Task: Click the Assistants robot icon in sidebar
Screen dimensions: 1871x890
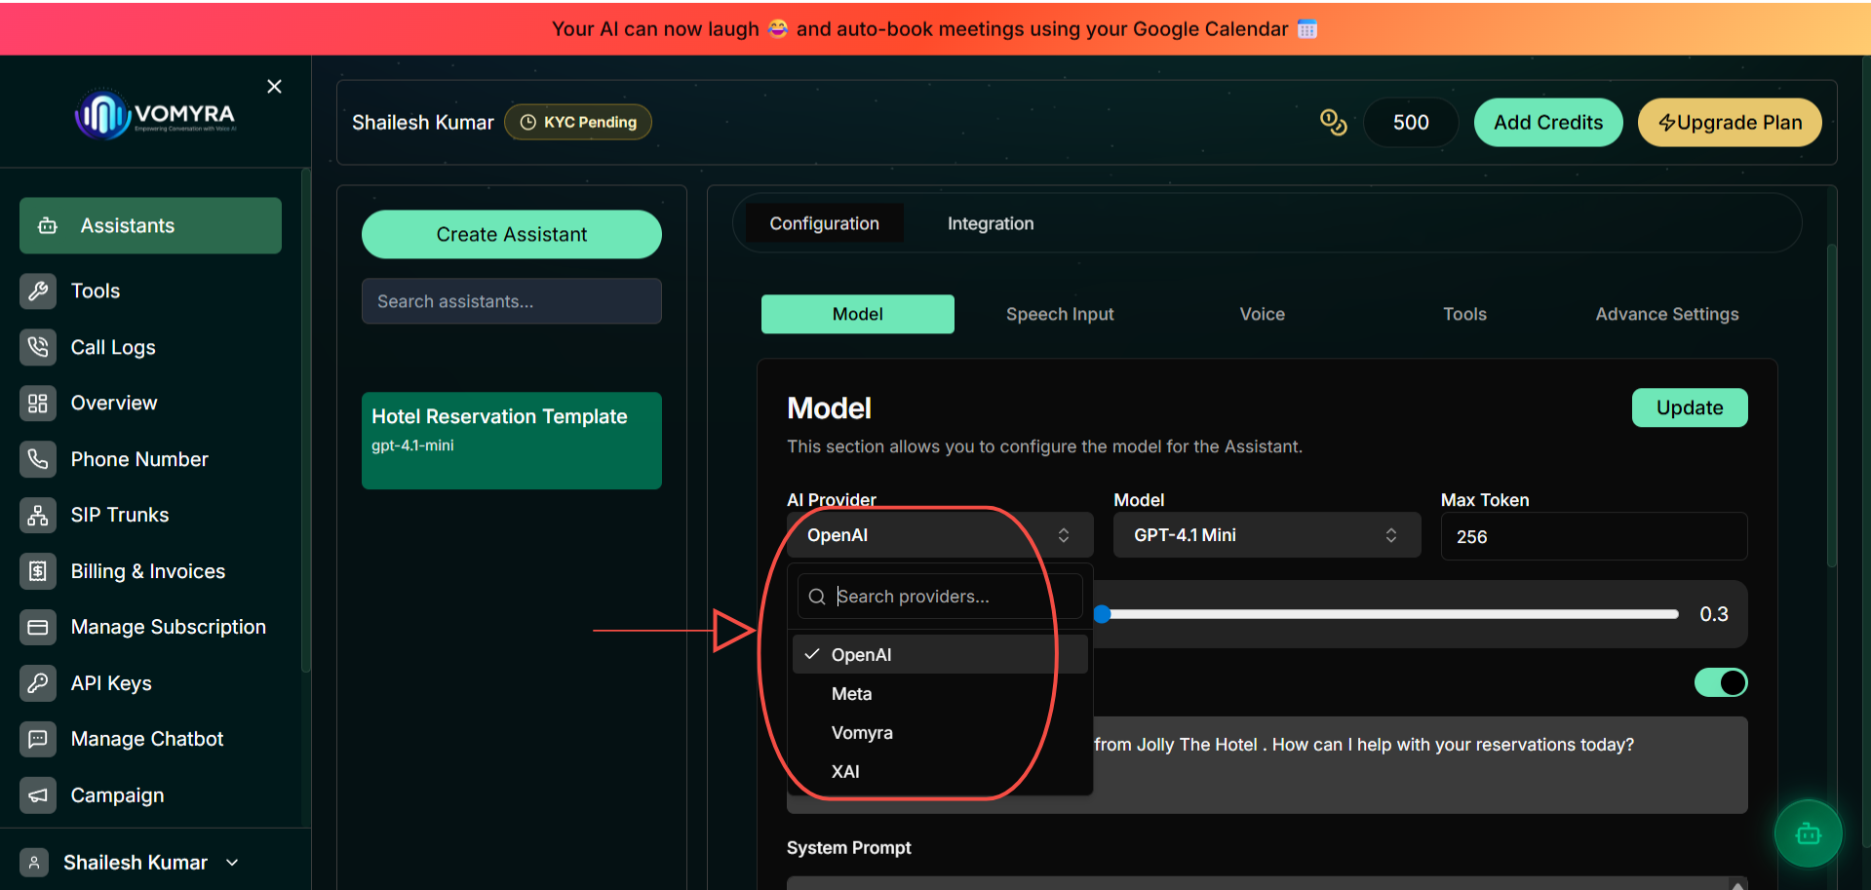Action: tap(48, 226)
